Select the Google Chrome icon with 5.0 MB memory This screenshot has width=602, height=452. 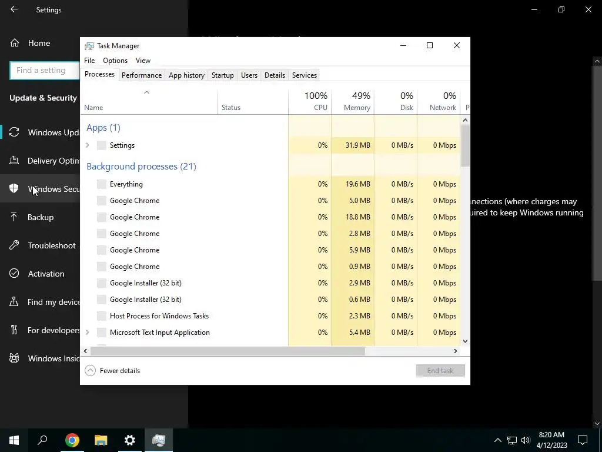click(x=101, y=201)
